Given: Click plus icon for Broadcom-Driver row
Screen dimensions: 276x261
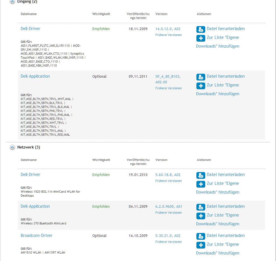Looking at the screenshot, I should [201, 245].
